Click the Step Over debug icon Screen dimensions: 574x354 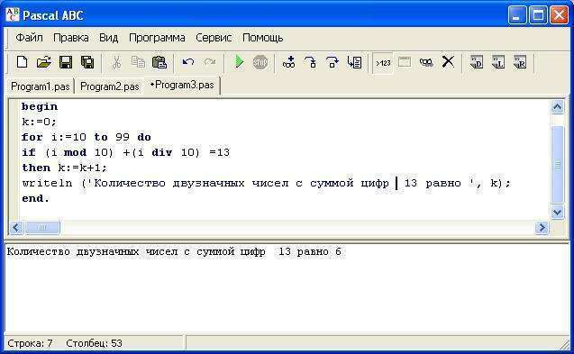coord(333,62)
